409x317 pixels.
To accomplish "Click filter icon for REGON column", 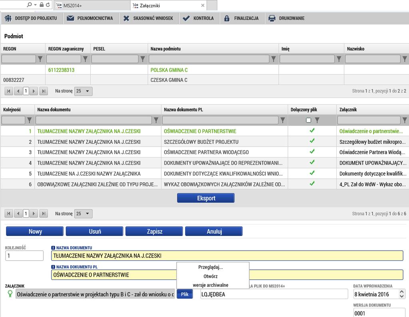I will point(40,59).
